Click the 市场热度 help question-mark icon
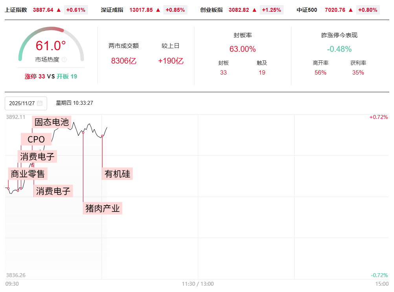The height and width of the screenshot is (292, 394). pyautogui.click(x=64, y=60)
